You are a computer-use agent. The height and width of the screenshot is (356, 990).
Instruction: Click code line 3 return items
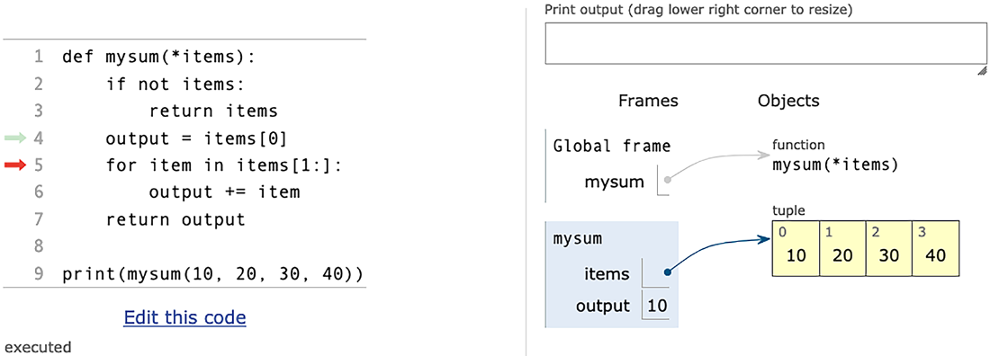(213, 111)
